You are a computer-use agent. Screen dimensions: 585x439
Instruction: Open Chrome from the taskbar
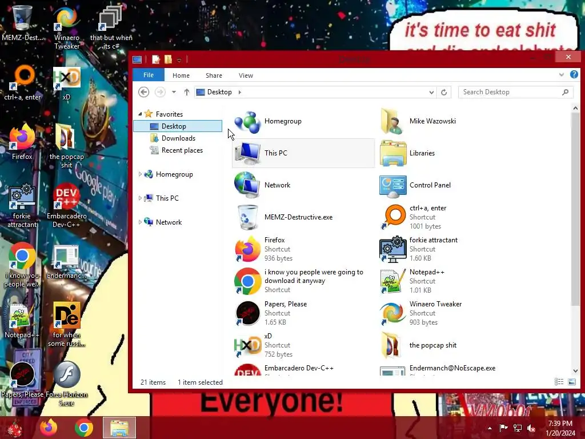pyautogui.click(x=84, y=428)
